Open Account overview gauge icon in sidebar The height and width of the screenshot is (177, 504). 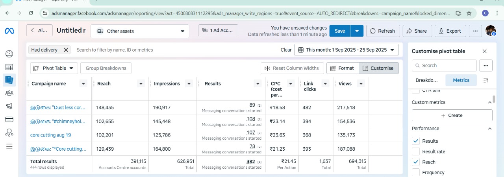pos(9,54)
